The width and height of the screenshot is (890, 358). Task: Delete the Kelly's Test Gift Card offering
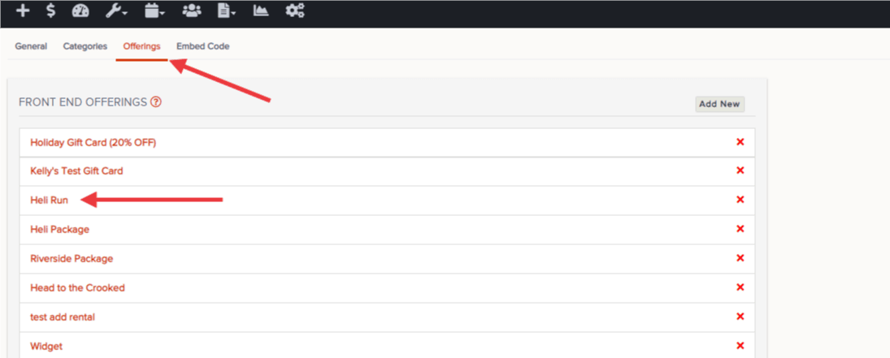click(740, 170)
